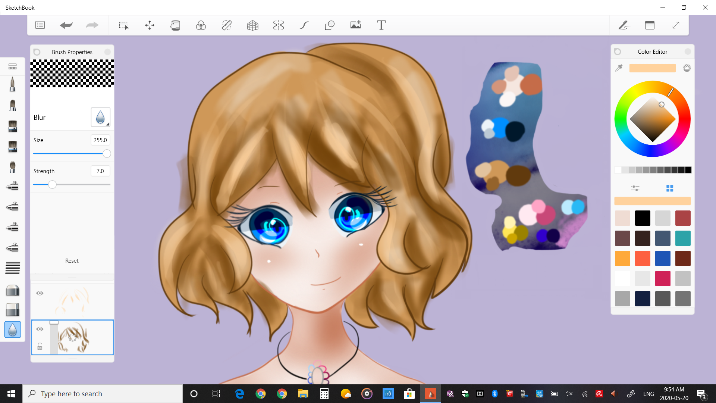Use the eyedropper color picker
This screenshot has width=716, height=403.
[x=619, y=68]
